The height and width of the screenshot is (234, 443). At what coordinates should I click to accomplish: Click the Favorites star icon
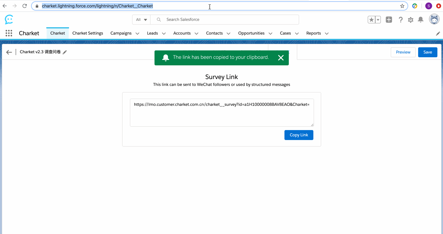(x=371, y=20)
